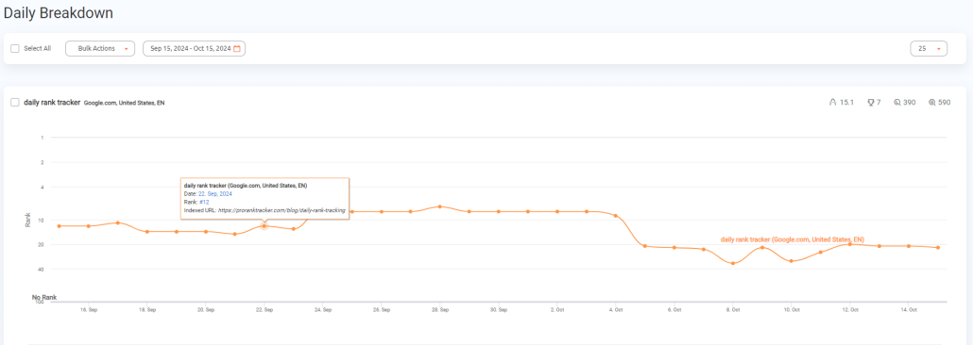Click the 'No Rank' axis label
Screen dimensions: 973x345
44,298
